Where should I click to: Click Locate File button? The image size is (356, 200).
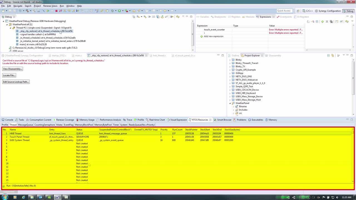click(x=9, y=75)
